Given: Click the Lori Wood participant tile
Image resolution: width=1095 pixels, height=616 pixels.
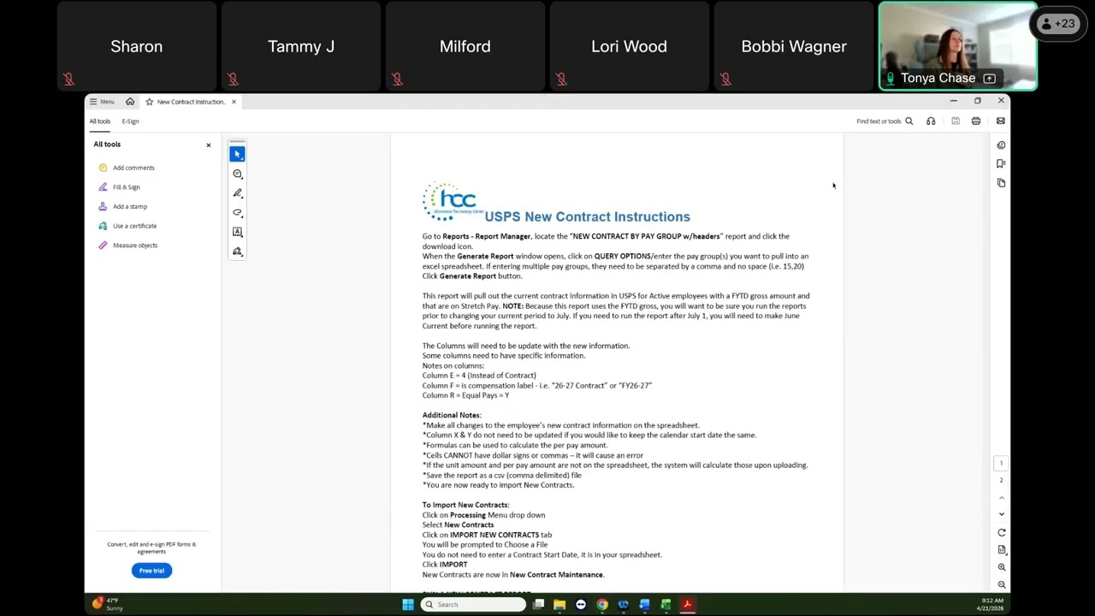Looking at the screenshot, I should tap(630, 46).
